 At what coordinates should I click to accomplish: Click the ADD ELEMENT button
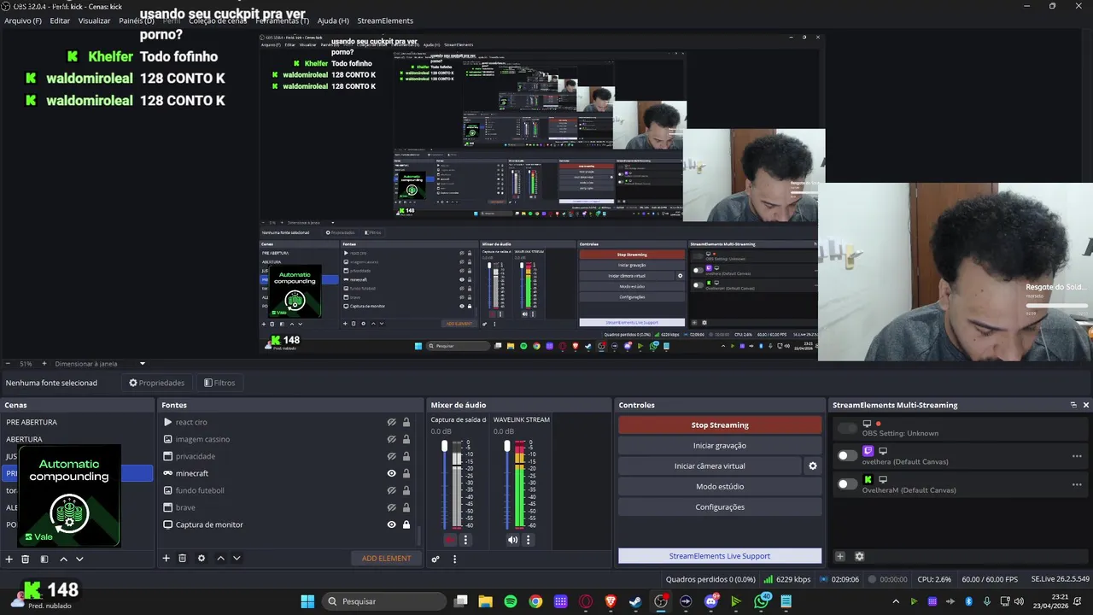pyautogui.click(x=386, y=559)
